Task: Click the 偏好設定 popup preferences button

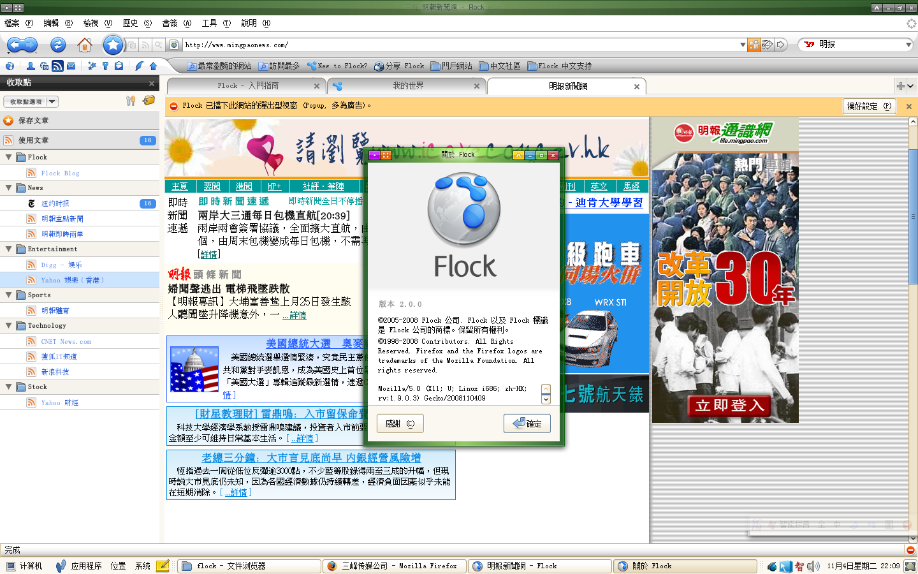Action: tap(869, 107)
